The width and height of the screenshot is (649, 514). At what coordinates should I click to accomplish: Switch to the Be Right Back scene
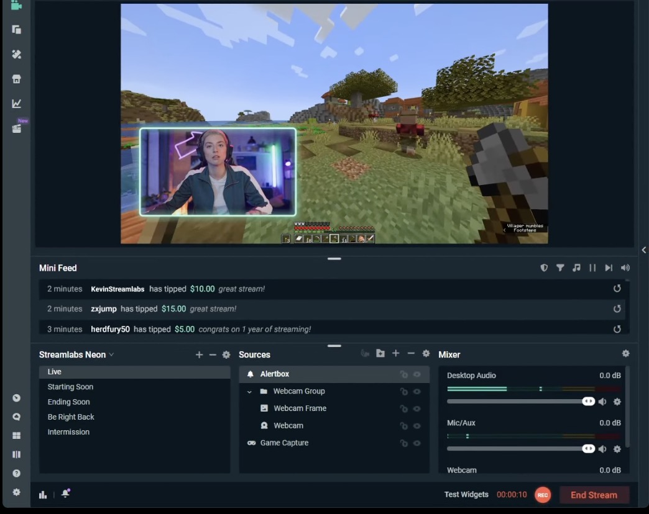pyautogui.click(x=71, y=417)
